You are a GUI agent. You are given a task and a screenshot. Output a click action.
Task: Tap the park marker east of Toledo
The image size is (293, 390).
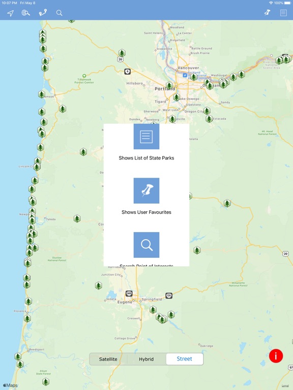pyautogui.click(x=77, y=219)
